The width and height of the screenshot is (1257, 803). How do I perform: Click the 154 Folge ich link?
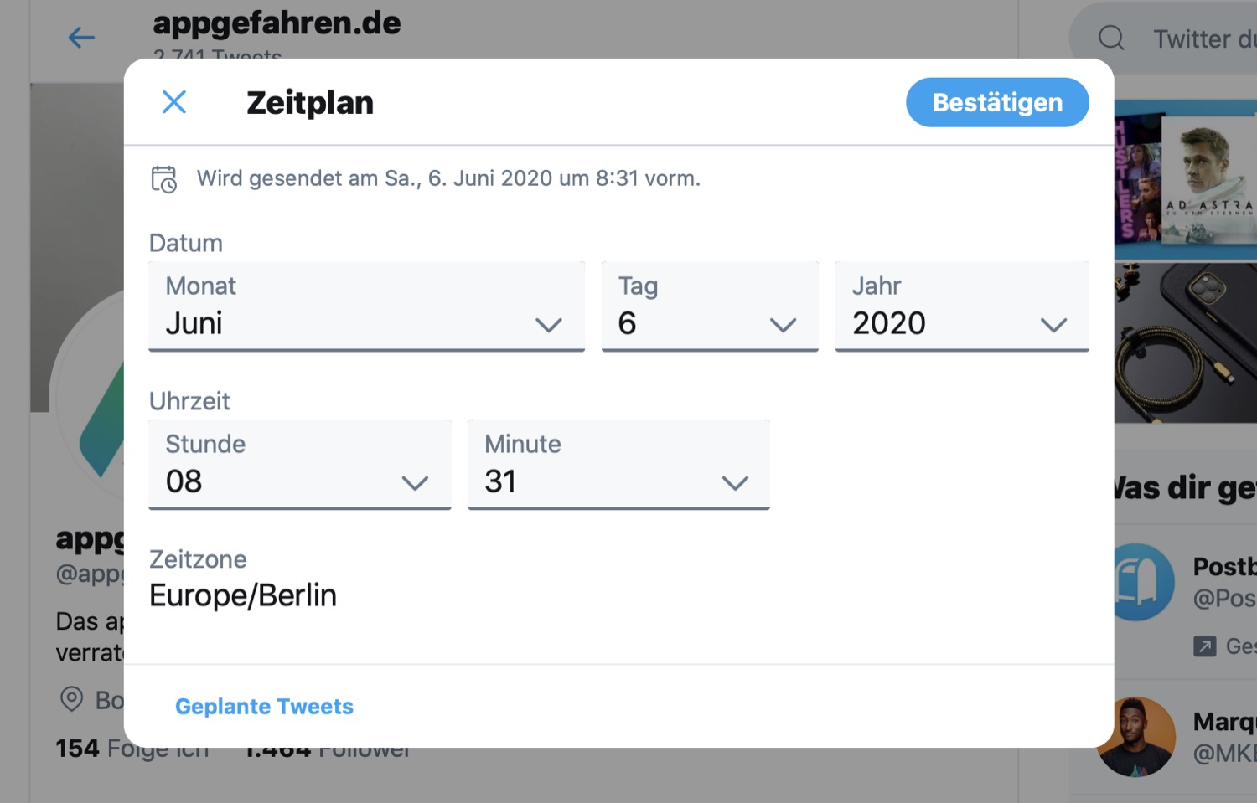(130, 748)
